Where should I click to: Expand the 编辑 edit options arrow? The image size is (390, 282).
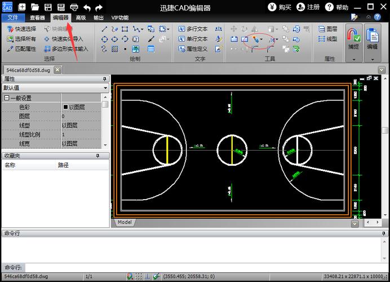tap(373, 59)
